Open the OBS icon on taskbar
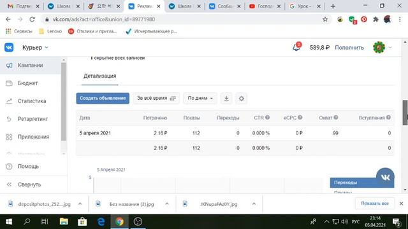The height and width of the screenshot is (229, 408). tap(138, 221)
